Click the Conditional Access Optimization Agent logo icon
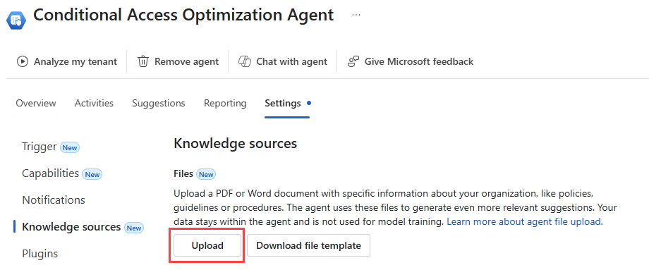This screenshot has height=270, width=649. click(x=16, y=20)
